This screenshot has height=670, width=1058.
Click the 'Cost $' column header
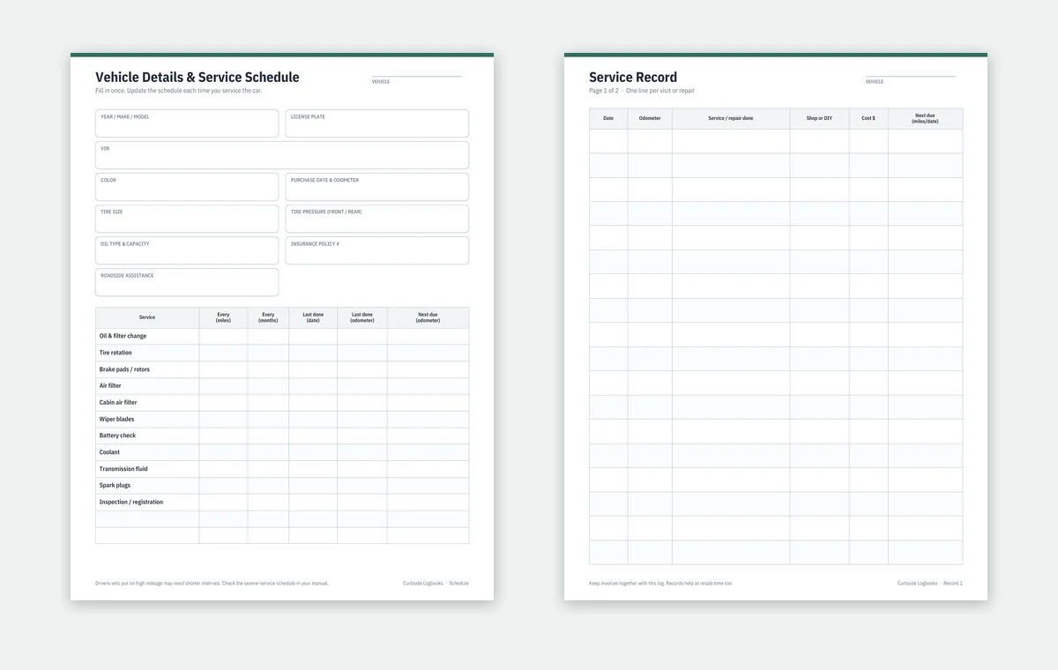[x=868, y=118]
